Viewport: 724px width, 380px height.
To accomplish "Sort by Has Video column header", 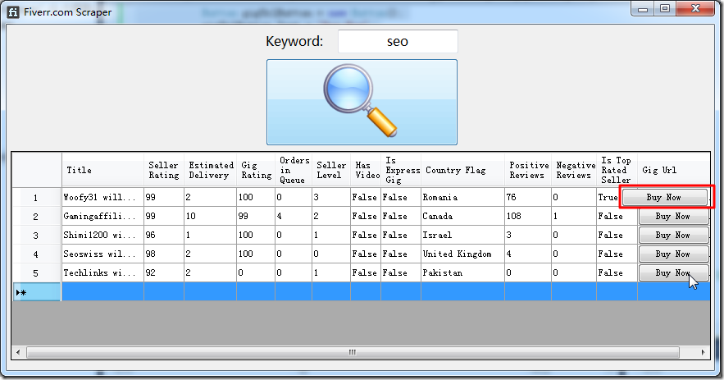I will coord(366,170).
